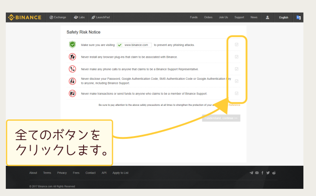
Task: Open the English language selector
Action: 284,18
